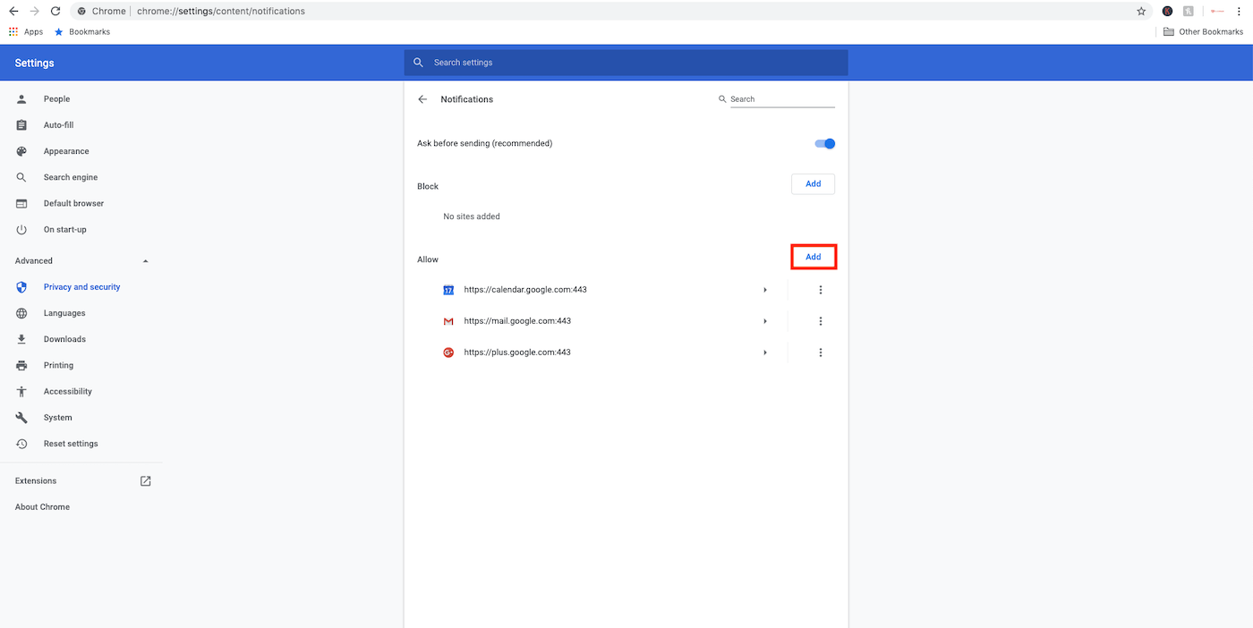Click the Search settings field in header

[626, 63]
